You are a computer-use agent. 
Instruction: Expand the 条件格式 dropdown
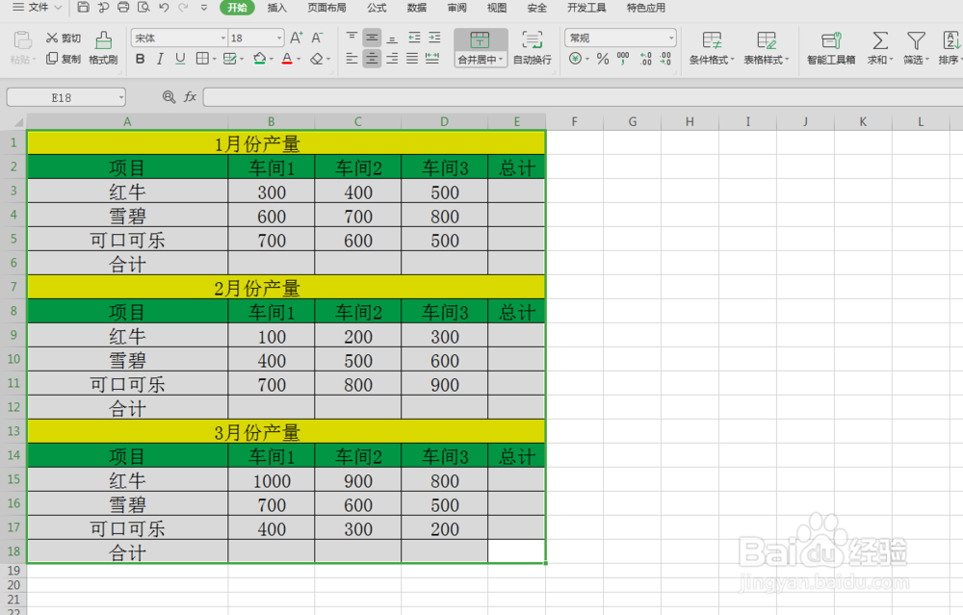click(x=732, y=60)
